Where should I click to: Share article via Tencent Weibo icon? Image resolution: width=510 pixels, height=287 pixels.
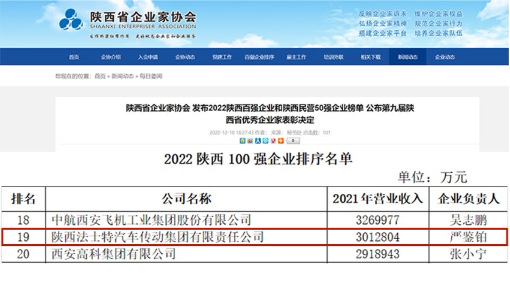[265, 141]
